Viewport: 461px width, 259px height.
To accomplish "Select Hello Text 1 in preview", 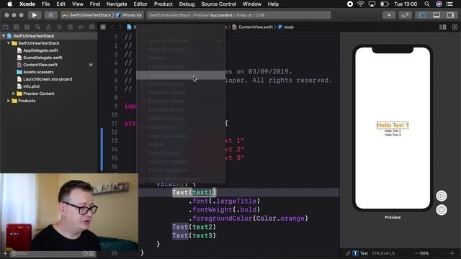I will [x=393, y=125].
